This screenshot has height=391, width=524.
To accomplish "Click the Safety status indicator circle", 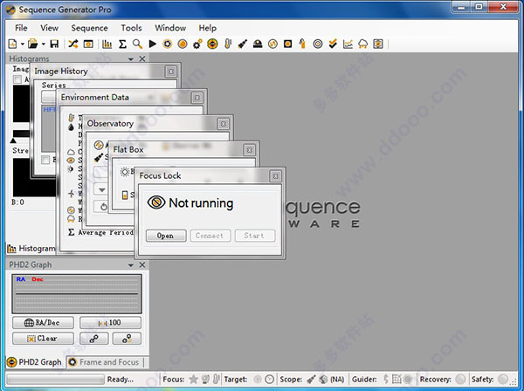I will 503,379.
